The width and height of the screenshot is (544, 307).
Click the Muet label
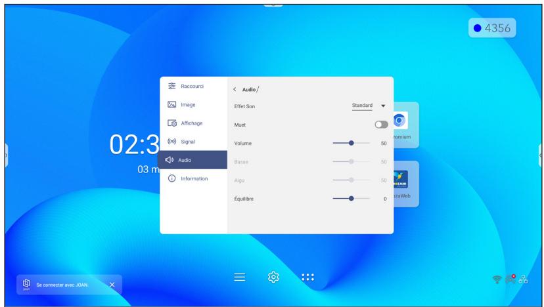(x=240, y=125)
